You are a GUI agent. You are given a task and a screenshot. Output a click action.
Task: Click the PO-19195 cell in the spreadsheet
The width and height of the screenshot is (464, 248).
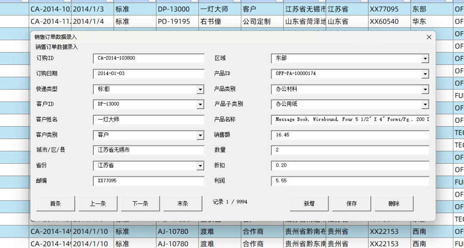pos(177,21)
